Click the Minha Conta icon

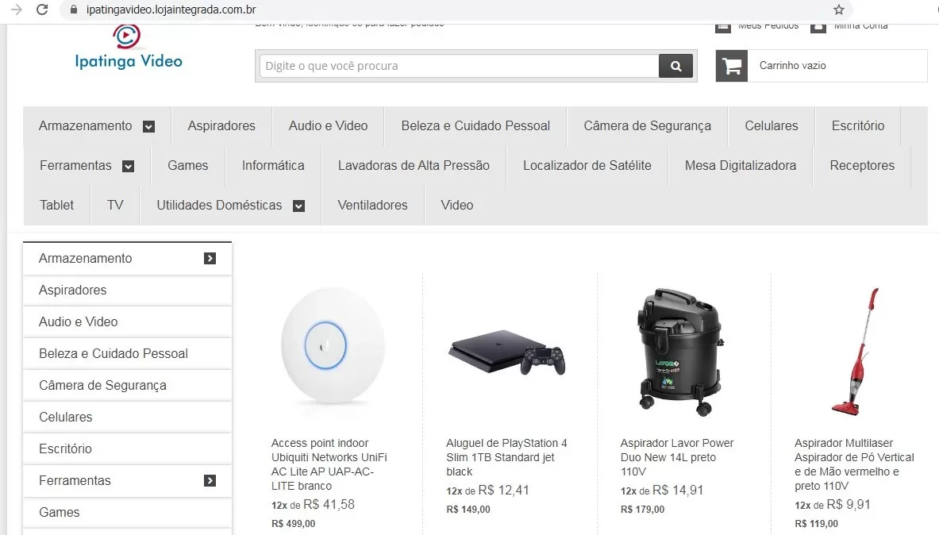[818, 28]
